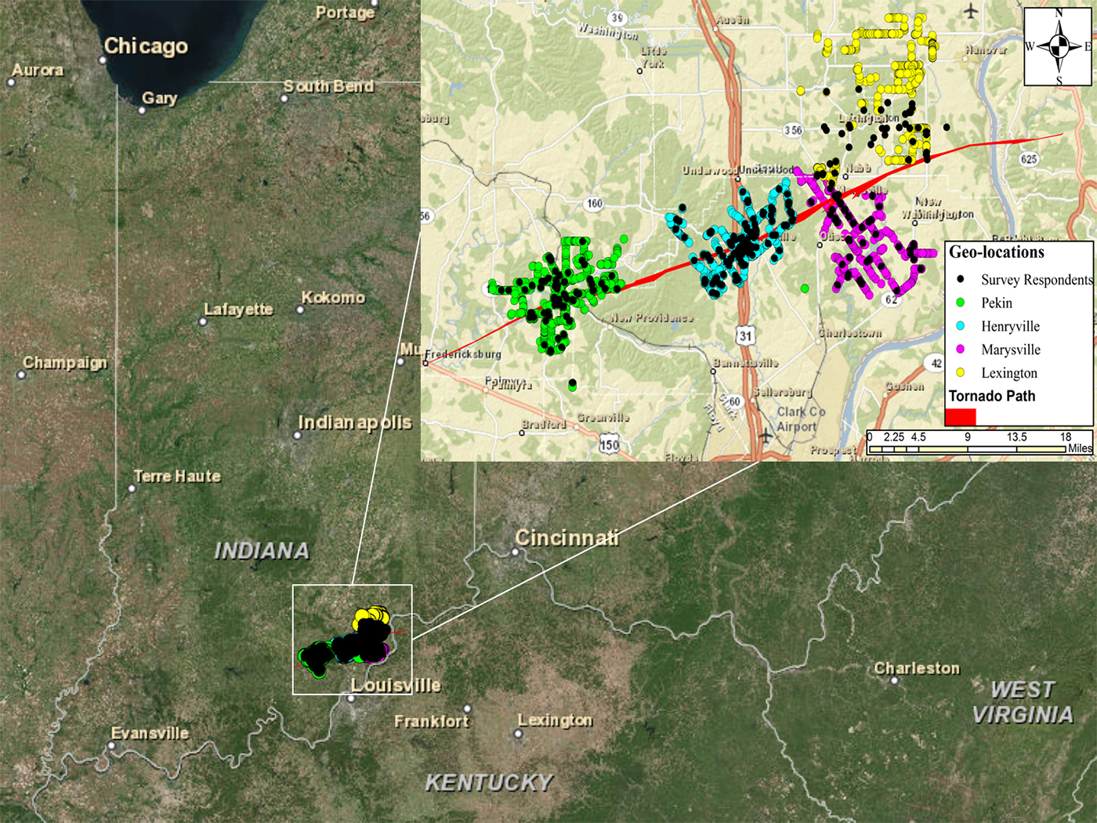Image resolution: width=1097 pixels, height=823 pixels.
Task: Click the compass rose north arrow icon
Action: (x=1059, y=45)
